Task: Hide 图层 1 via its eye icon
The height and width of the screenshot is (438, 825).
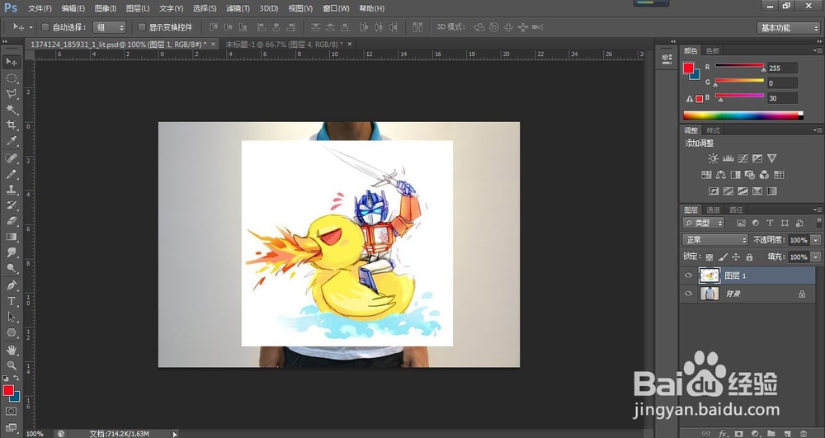Action: coord(688,275)
